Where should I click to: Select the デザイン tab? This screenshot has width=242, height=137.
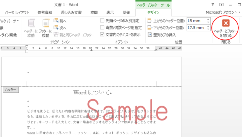[153, 13]
